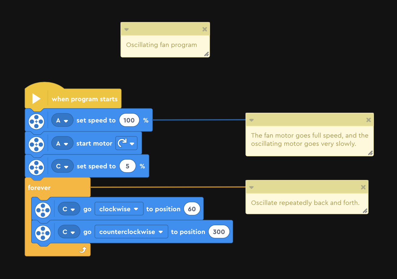397x279 pixels.
Task: Select the forever loop block label
Action: click(x=39, y=188)
